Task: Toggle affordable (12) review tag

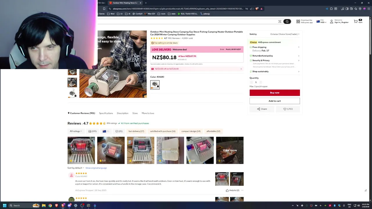Action: click(x=213, y=131)
